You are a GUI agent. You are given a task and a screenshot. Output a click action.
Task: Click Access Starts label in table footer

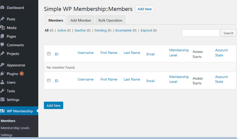click(x=197, y=81)
